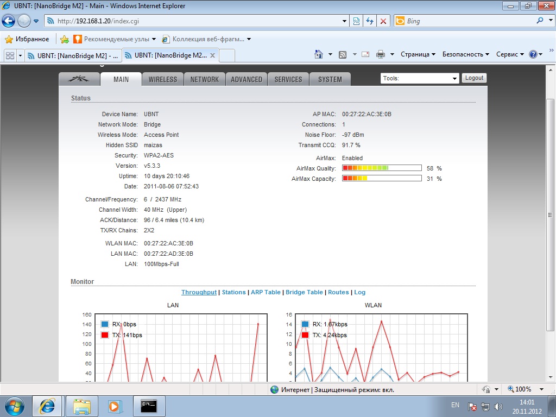
Task: Open Throughput monitor link
Action: (x=199, y=292)
